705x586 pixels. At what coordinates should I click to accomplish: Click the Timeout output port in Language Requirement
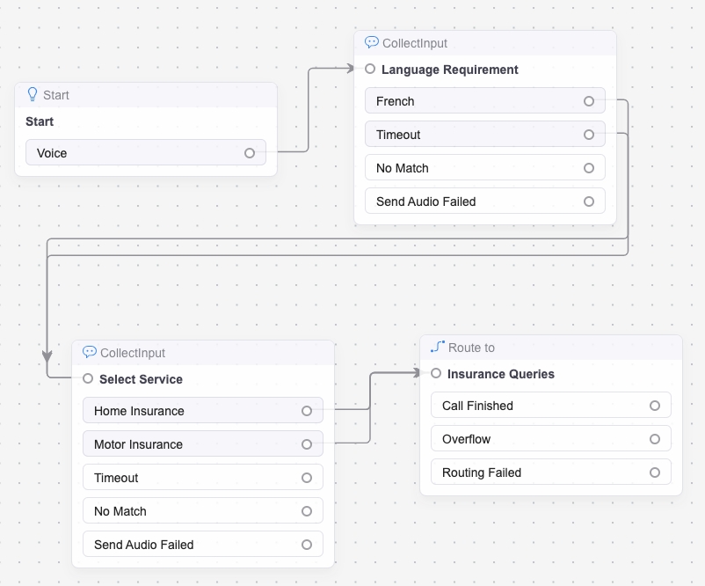pyautogui.click(x=589, y=135)
